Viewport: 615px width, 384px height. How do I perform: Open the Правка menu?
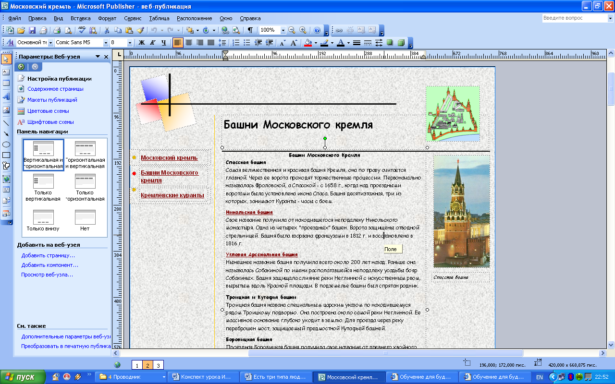(x=37, y=18)
